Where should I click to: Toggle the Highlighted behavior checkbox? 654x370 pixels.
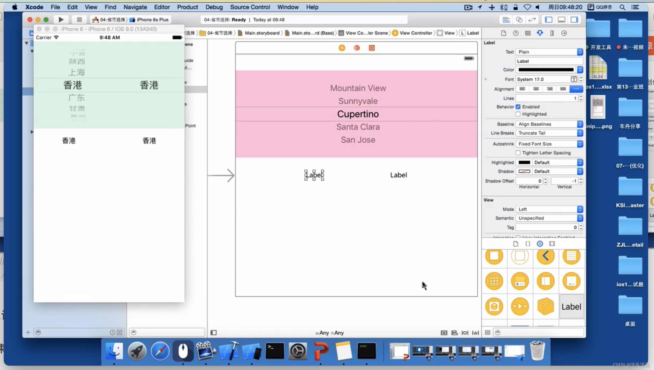tap(518, 114)
